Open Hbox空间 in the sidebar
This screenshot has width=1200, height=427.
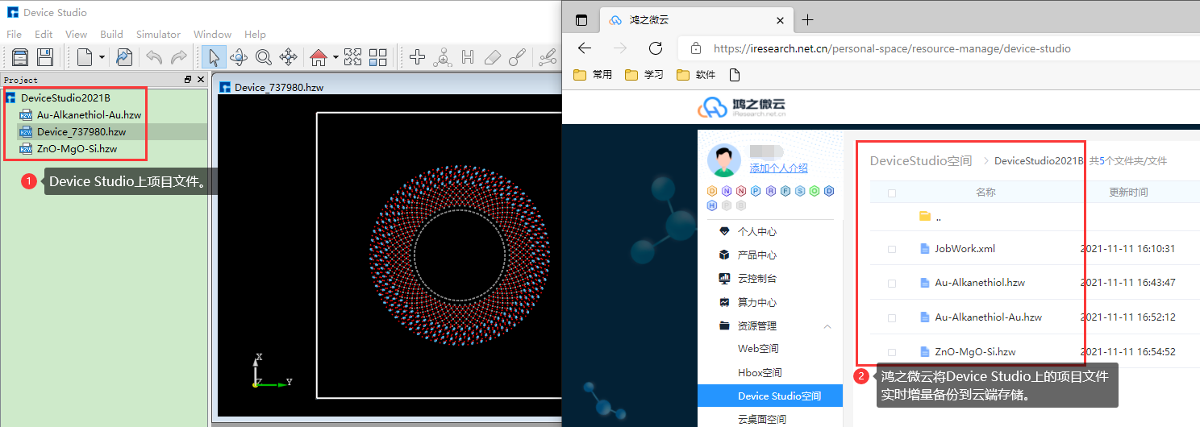(760, 373)
